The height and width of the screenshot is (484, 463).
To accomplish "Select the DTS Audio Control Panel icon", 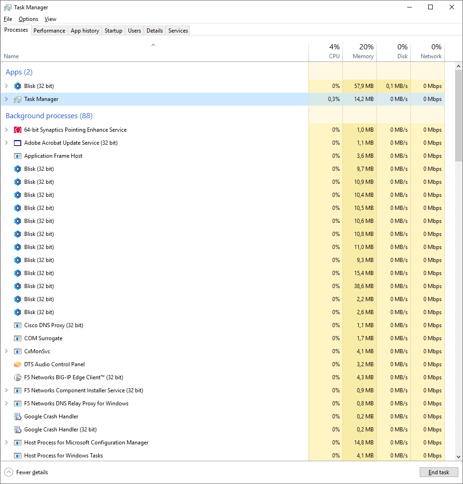I will [x=17, y=364].
